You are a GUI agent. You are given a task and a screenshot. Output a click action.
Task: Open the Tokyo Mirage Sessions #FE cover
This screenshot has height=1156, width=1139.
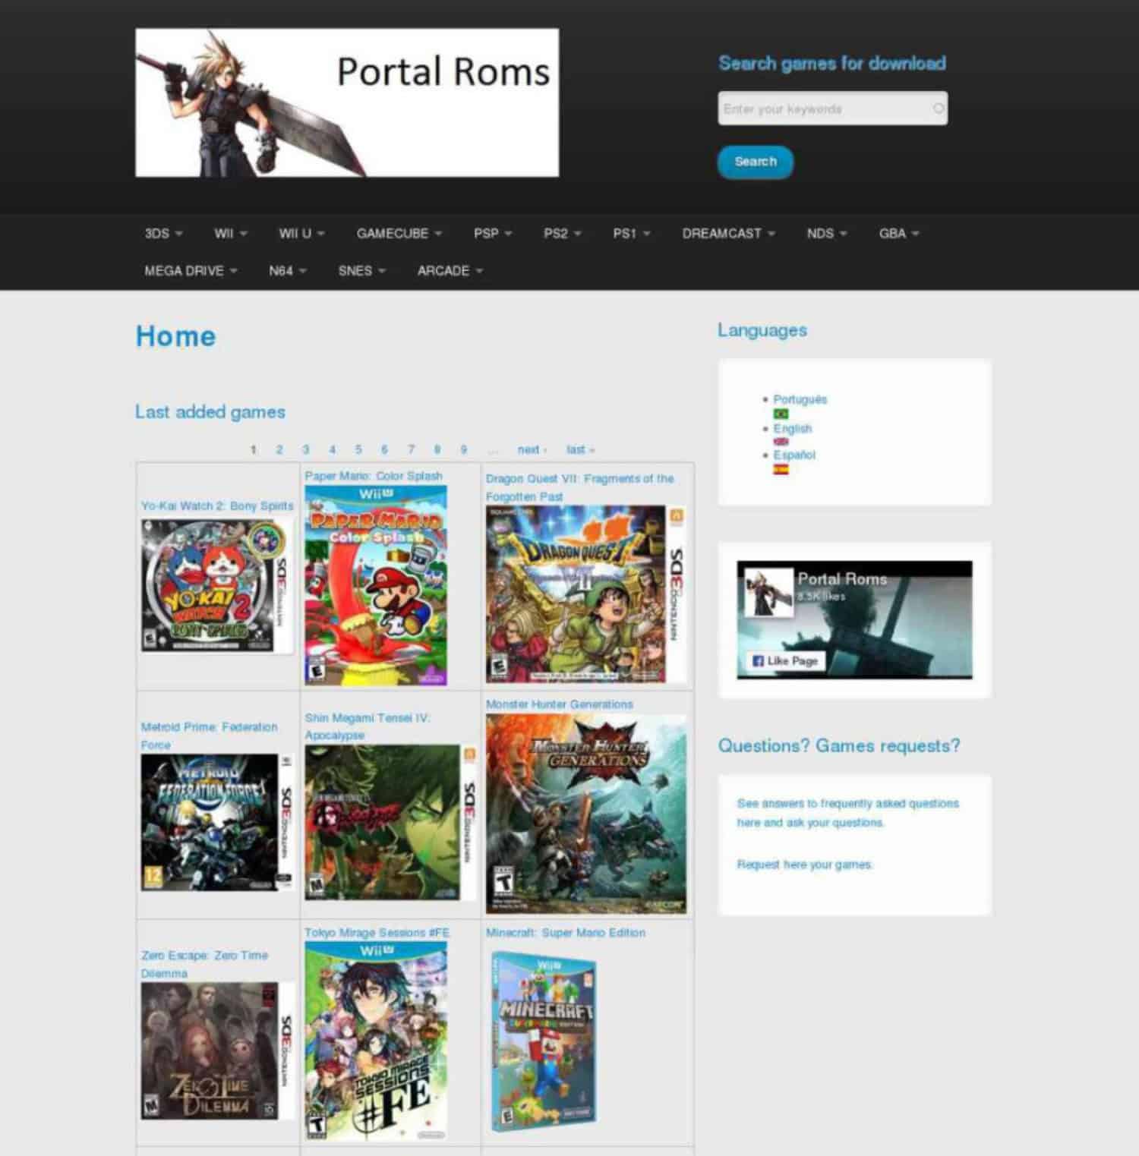tap(376, 1041)
